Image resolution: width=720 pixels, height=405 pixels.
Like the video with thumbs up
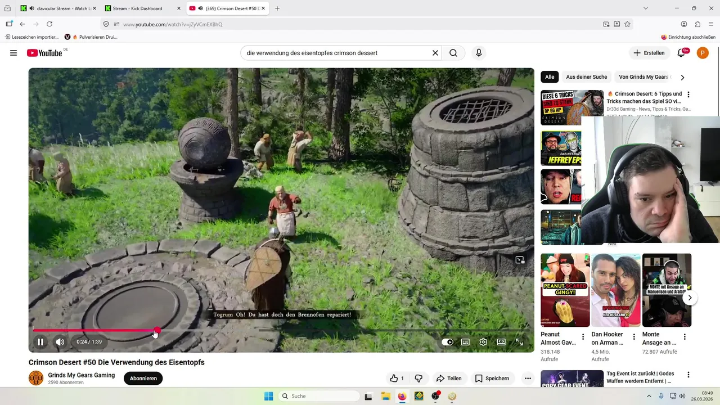pos(397,379)
